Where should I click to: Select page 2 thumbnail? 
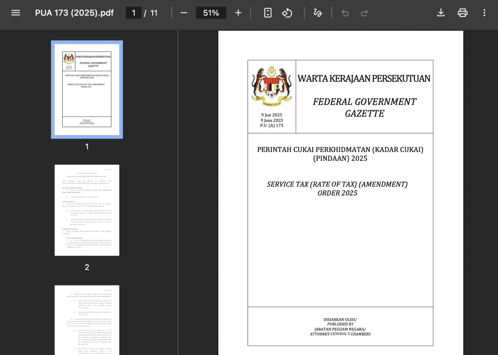[87, 210]
